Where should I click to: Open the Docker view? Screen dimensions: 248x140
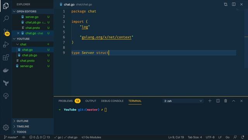(x=6, y=70)
